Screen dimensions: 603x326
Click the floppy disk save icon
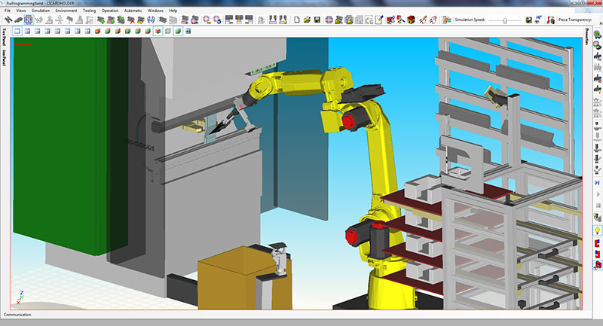pos(318,20)
